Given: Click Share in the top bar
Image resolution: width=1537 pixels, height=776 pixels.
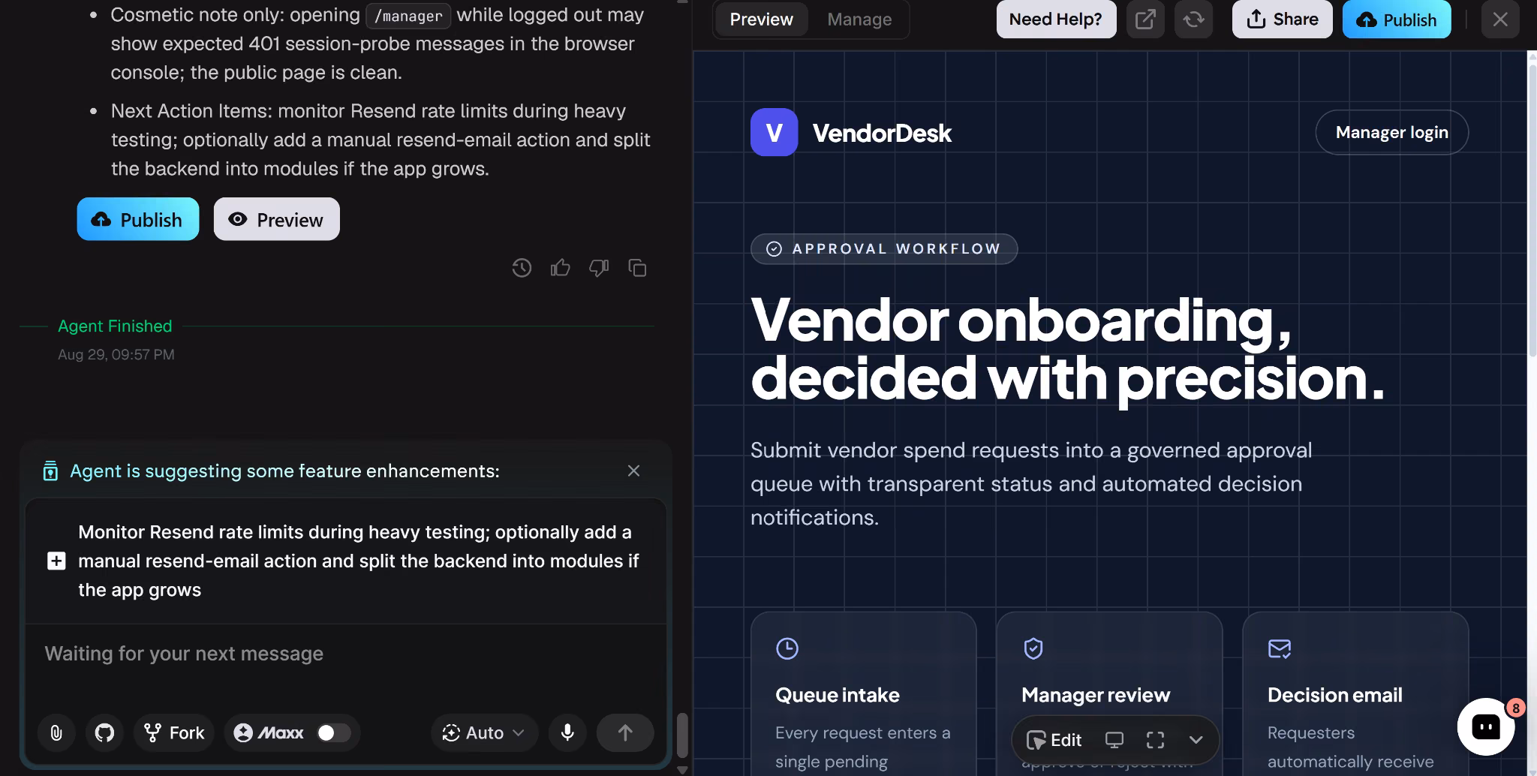Looking at the screenshot, I should click(1282, 20).
